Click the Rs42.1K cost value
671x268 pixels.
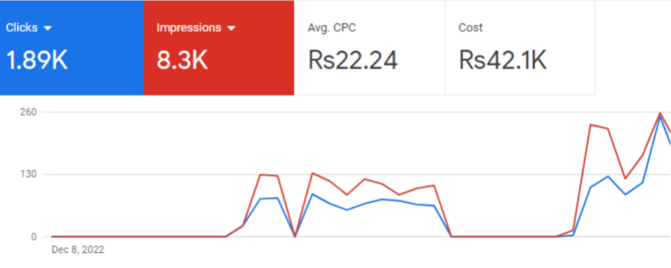pos(502,60)
